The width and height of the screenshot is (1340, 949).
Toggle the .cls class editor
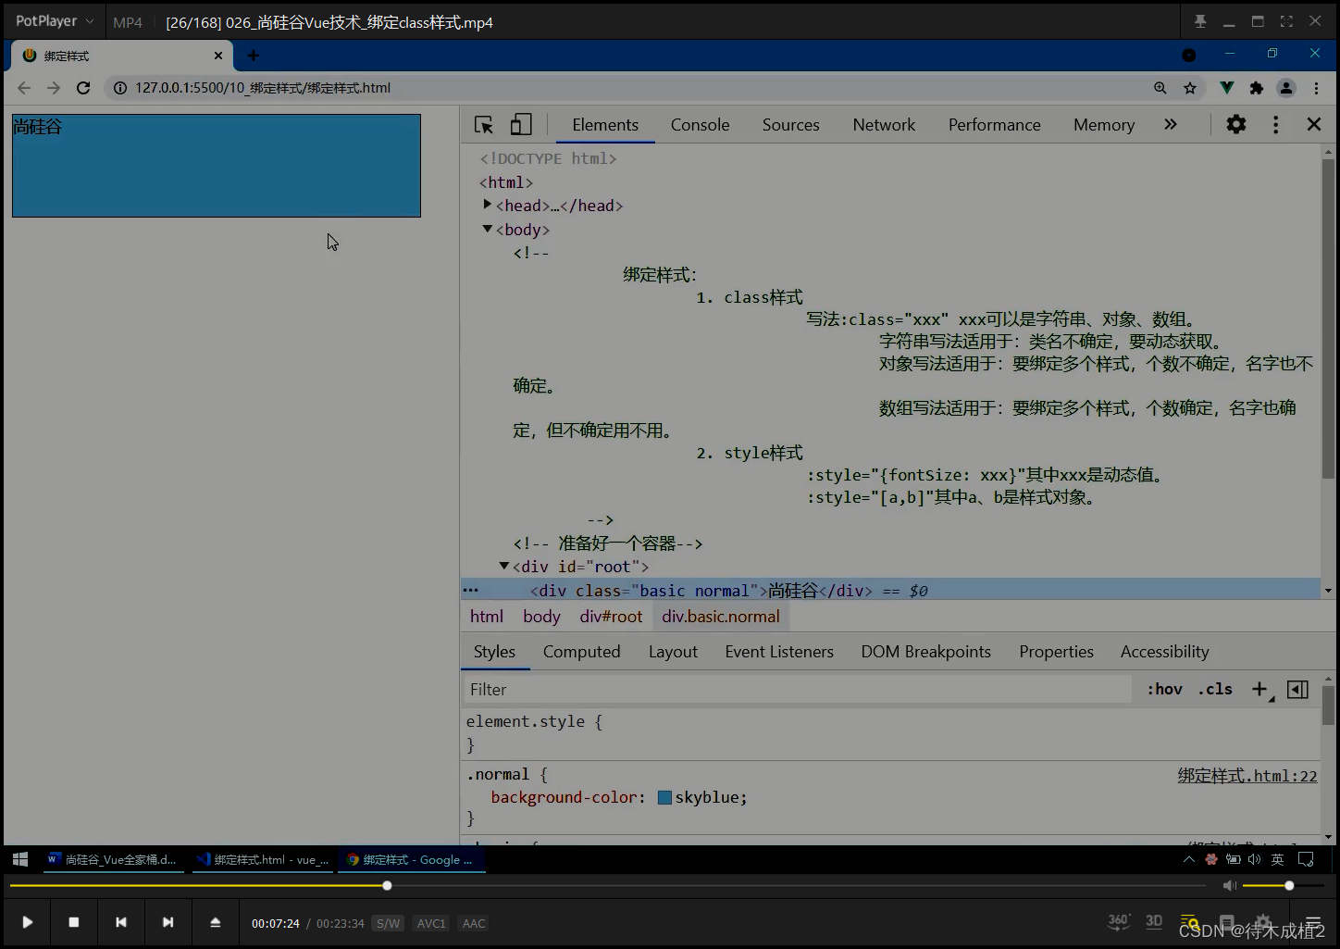point(1215,689)
